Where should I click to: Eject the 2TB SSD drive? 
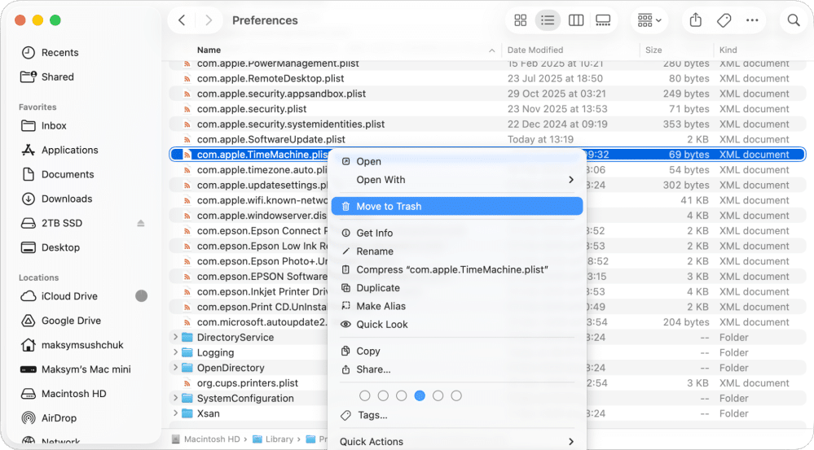pos(141,223)
